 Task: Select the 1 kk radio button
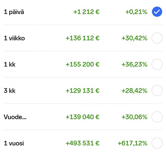(x=157, y=64)
